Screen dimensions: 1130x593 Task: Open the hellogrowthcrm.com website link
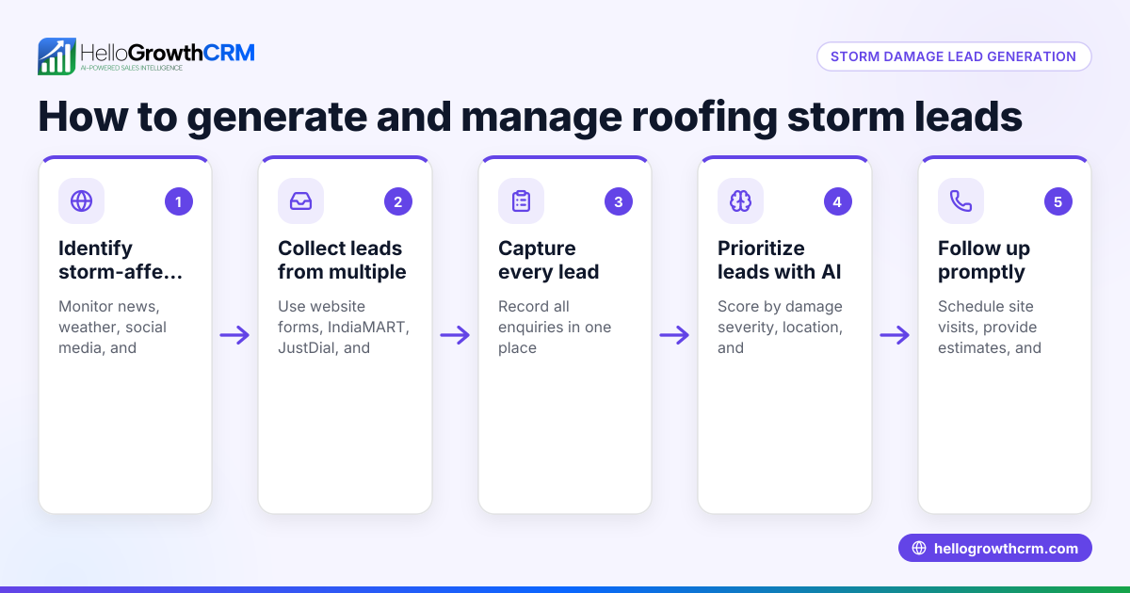(x=995, y=549)
